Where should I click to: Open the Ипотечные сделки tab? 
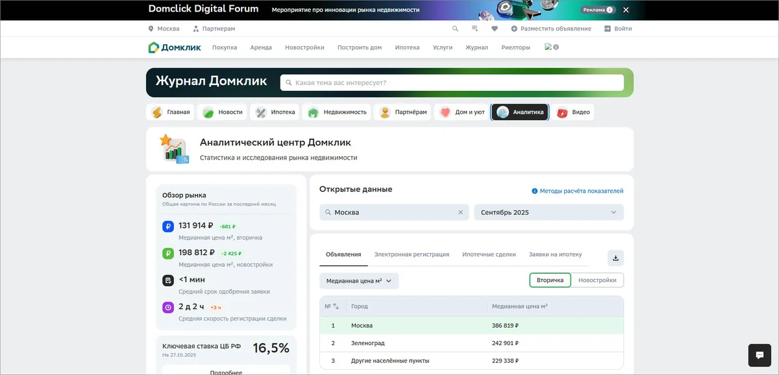click(x=489, y=254)
